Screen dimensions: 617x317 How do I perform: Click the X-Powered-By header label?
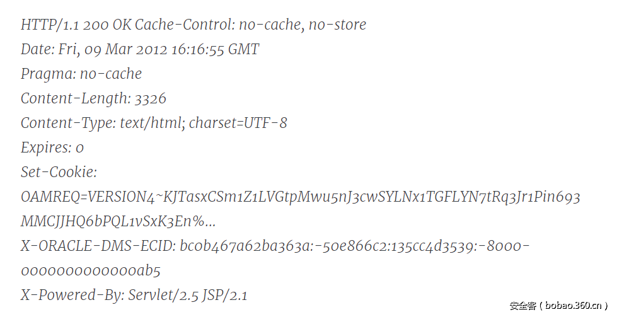pos(71,296)
